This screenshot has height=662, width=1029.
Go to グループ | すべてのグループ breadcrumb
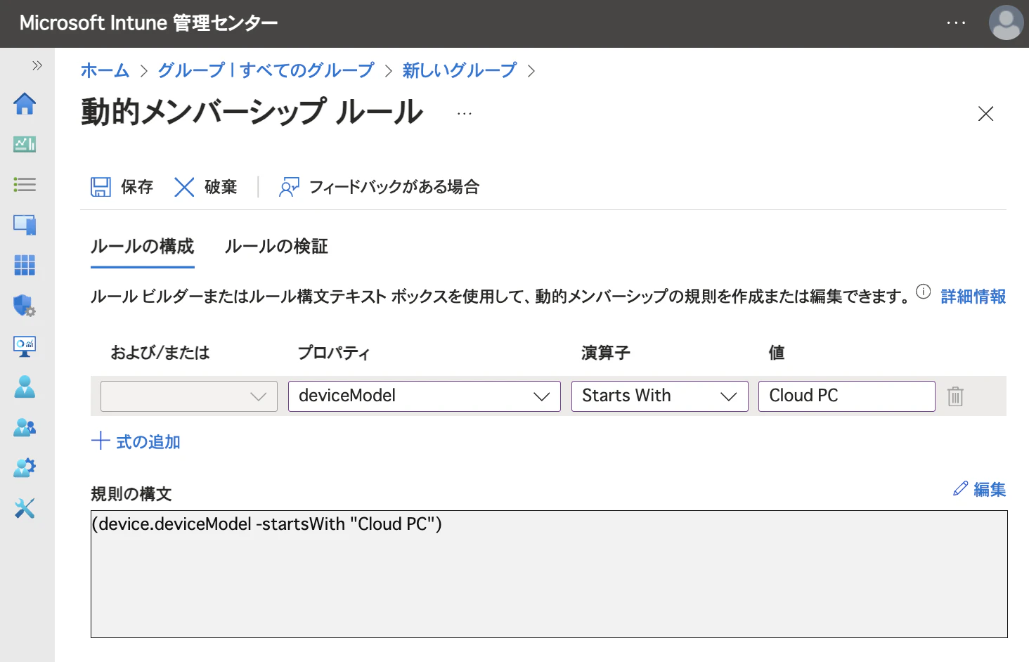click(266, 70)
